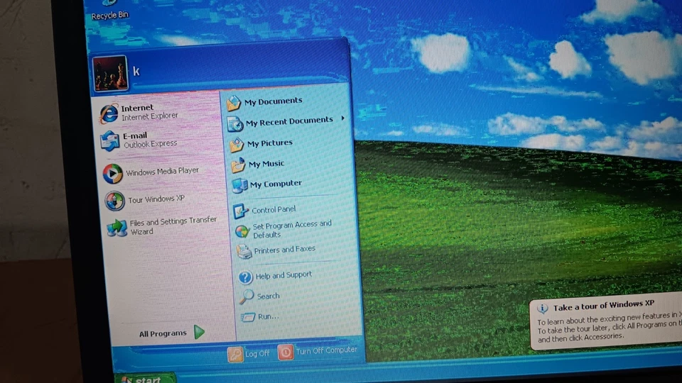The image size is (682, 383).
Task: Click the info icon in tour balloon
Action: (542, 309)
